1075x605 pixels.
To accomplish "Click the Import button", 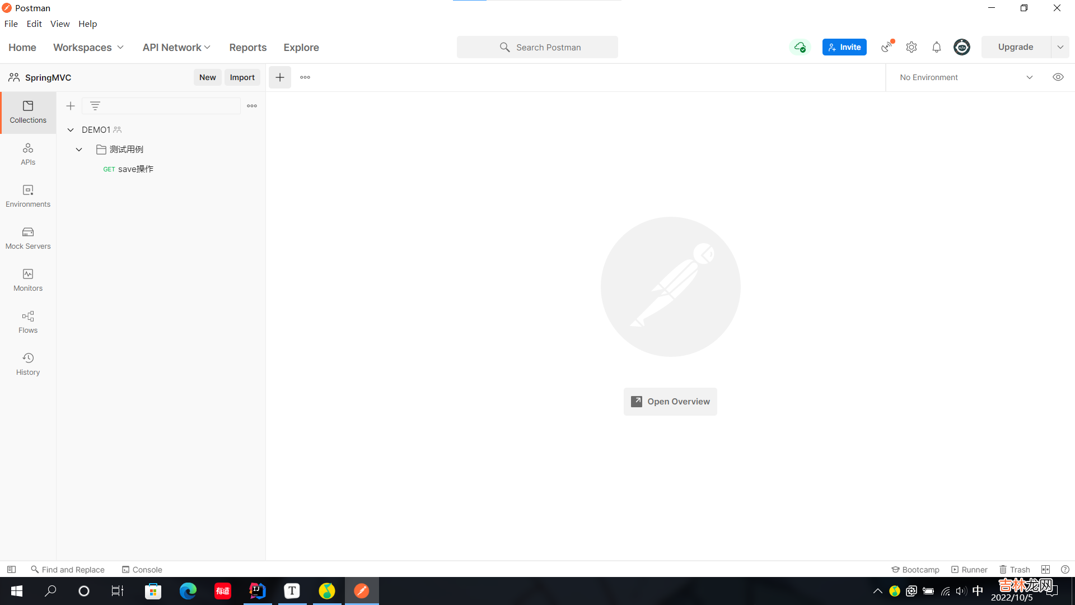I will tap(242, 77).
